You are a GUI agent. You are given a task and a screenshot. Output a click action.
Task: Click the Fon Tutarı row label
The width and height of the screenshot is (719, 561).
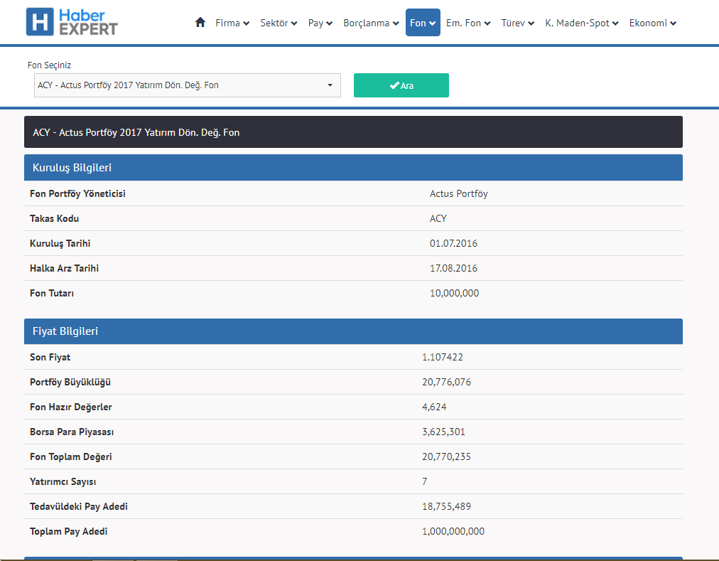coord(52,293)
